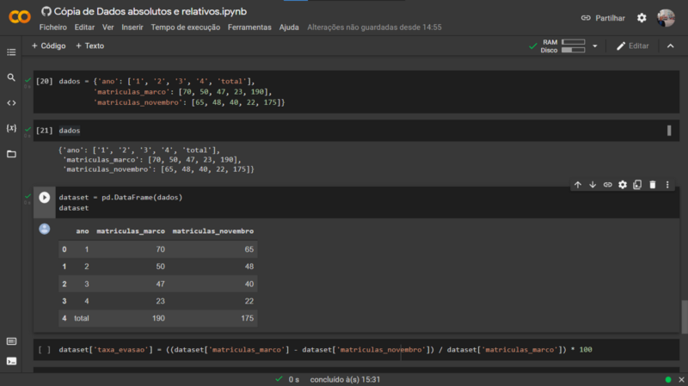Viewport: 688px width, 386px height.
Task: Select empty bracket of taxa_evasao cell
Action: 44,350
